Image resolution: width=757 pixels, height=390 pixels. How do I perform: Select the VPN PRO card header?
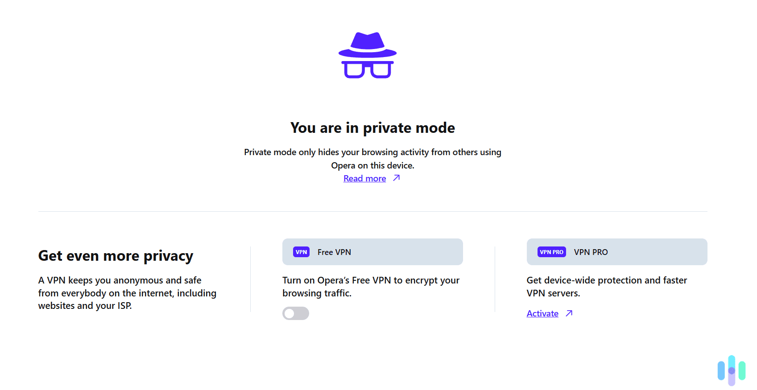(x=617, y=252)
